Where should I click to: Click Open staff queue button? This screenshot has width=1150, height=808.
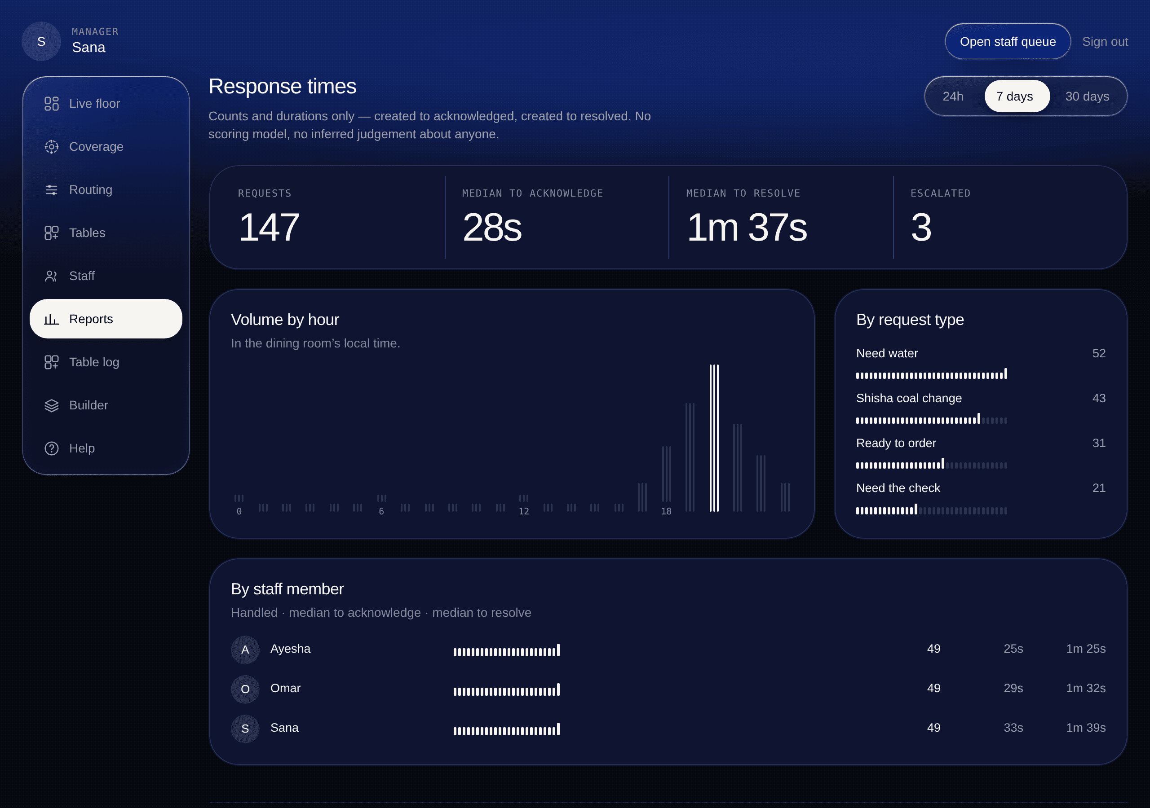click(1007, 42)
